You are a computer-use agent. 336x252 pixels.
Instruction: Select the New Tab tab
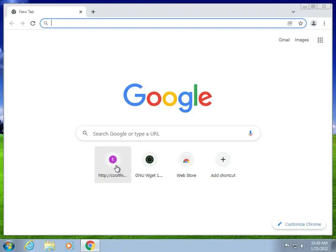pos(47,12)
